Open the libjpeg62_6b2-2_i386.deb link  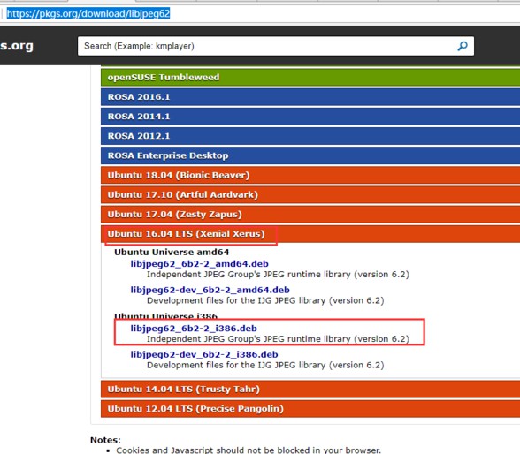194,329
